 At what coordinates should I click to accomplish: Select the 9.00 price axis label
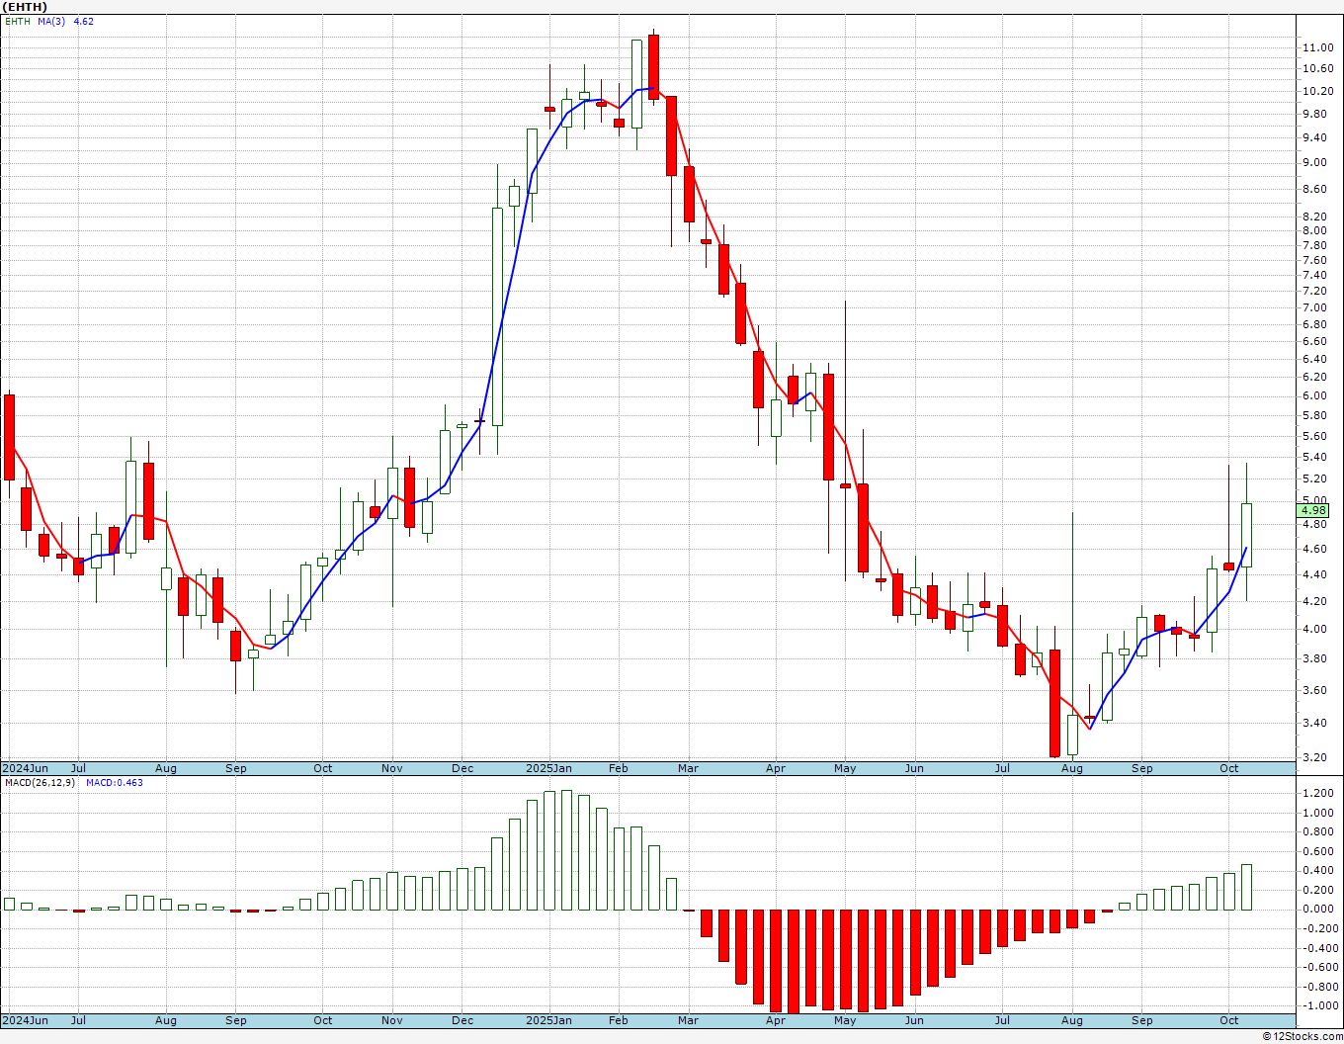pos(1314,163)
